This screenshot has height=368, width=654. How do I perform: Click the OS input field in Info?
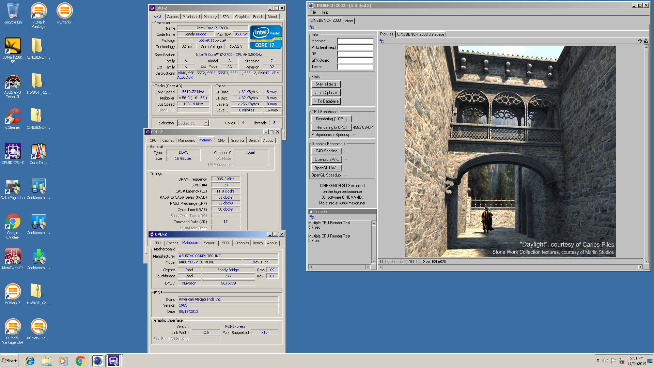click(x=355, y=54)
